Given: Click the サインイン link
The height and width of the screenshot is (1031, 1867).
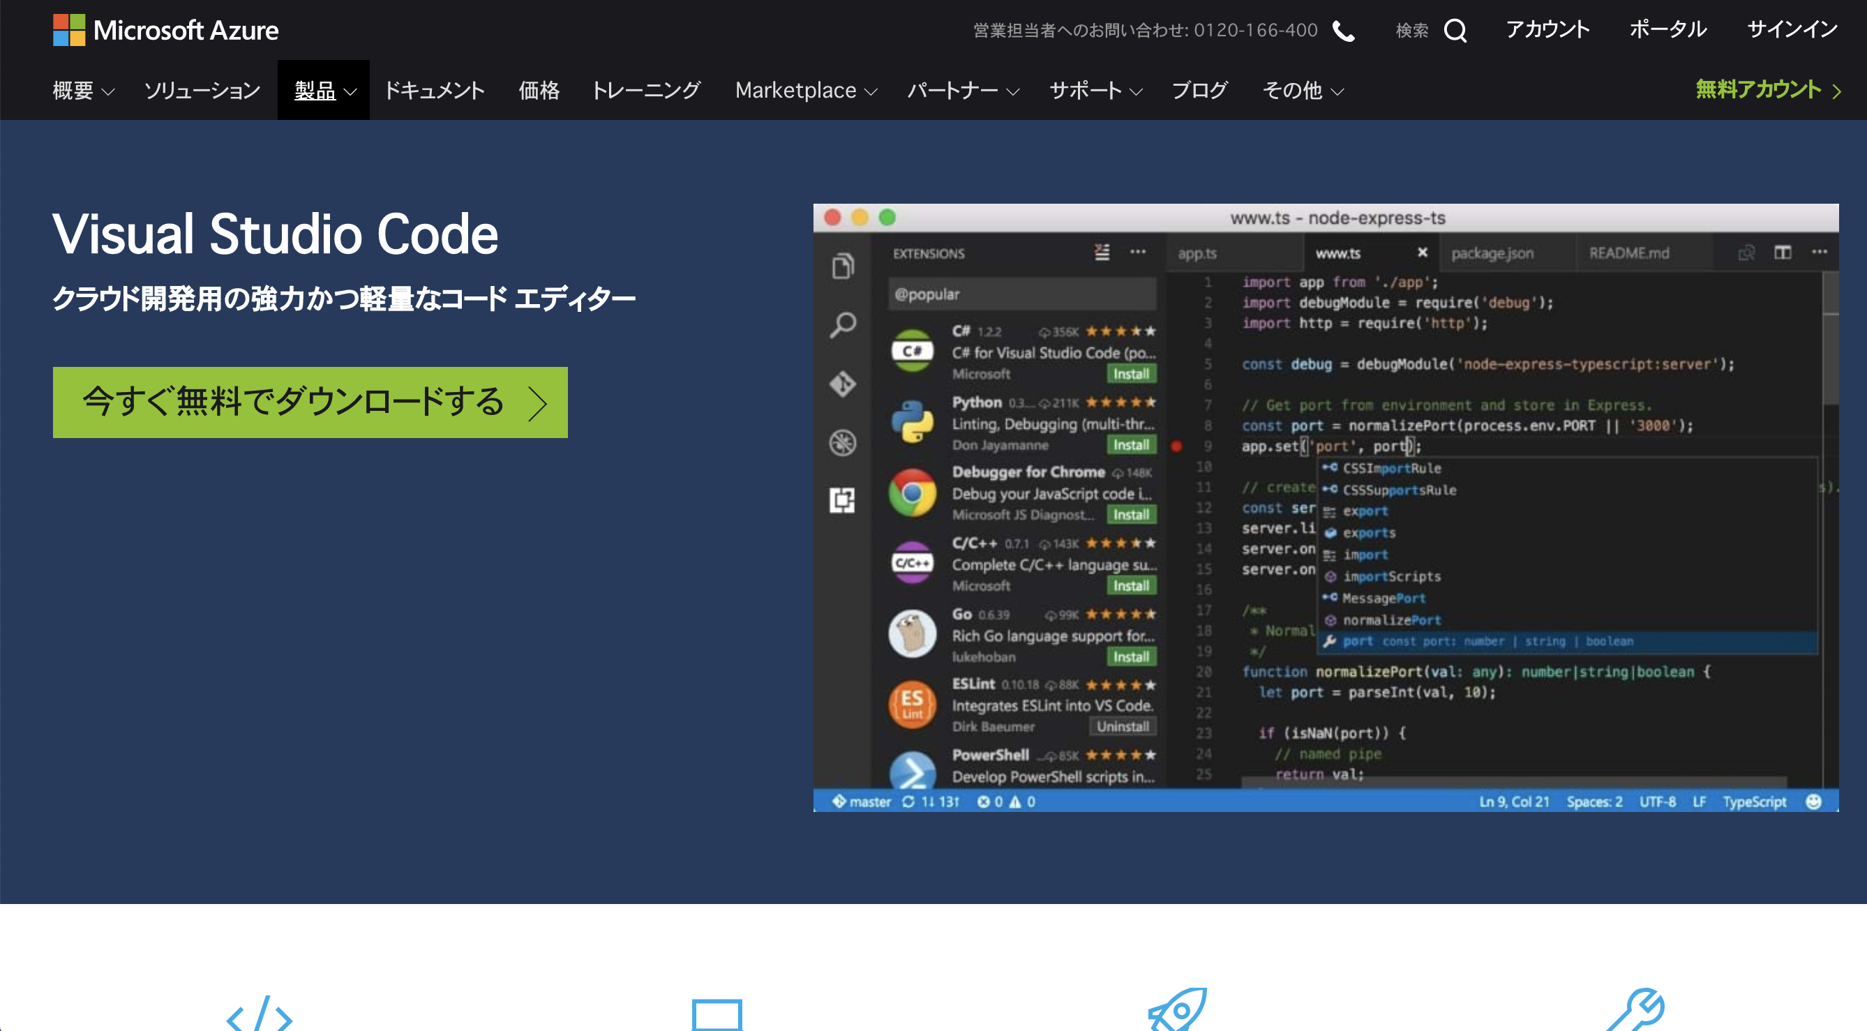Looking at the screenshot, I should 1792,30.
